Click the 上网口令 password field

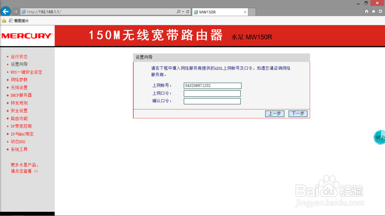(212, 93)
